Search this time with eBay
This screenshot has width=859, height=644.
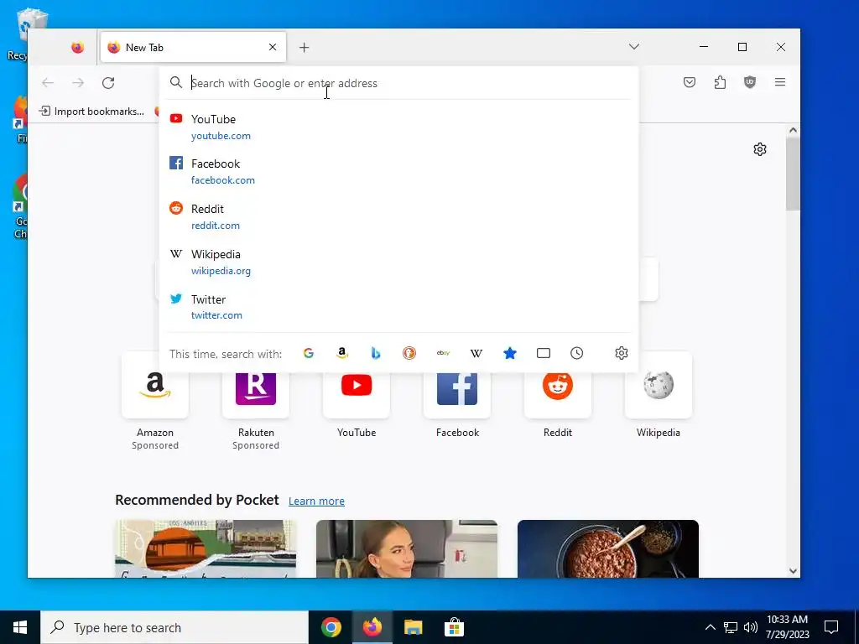(x=443, y=353)
